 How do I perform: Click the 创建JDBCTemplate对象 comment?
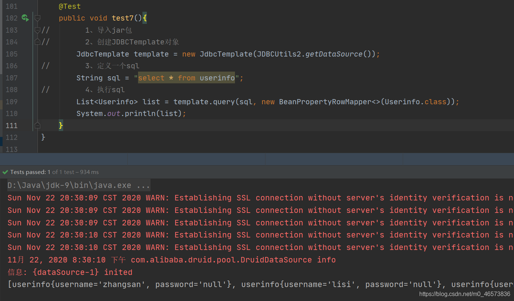[132, 42]
